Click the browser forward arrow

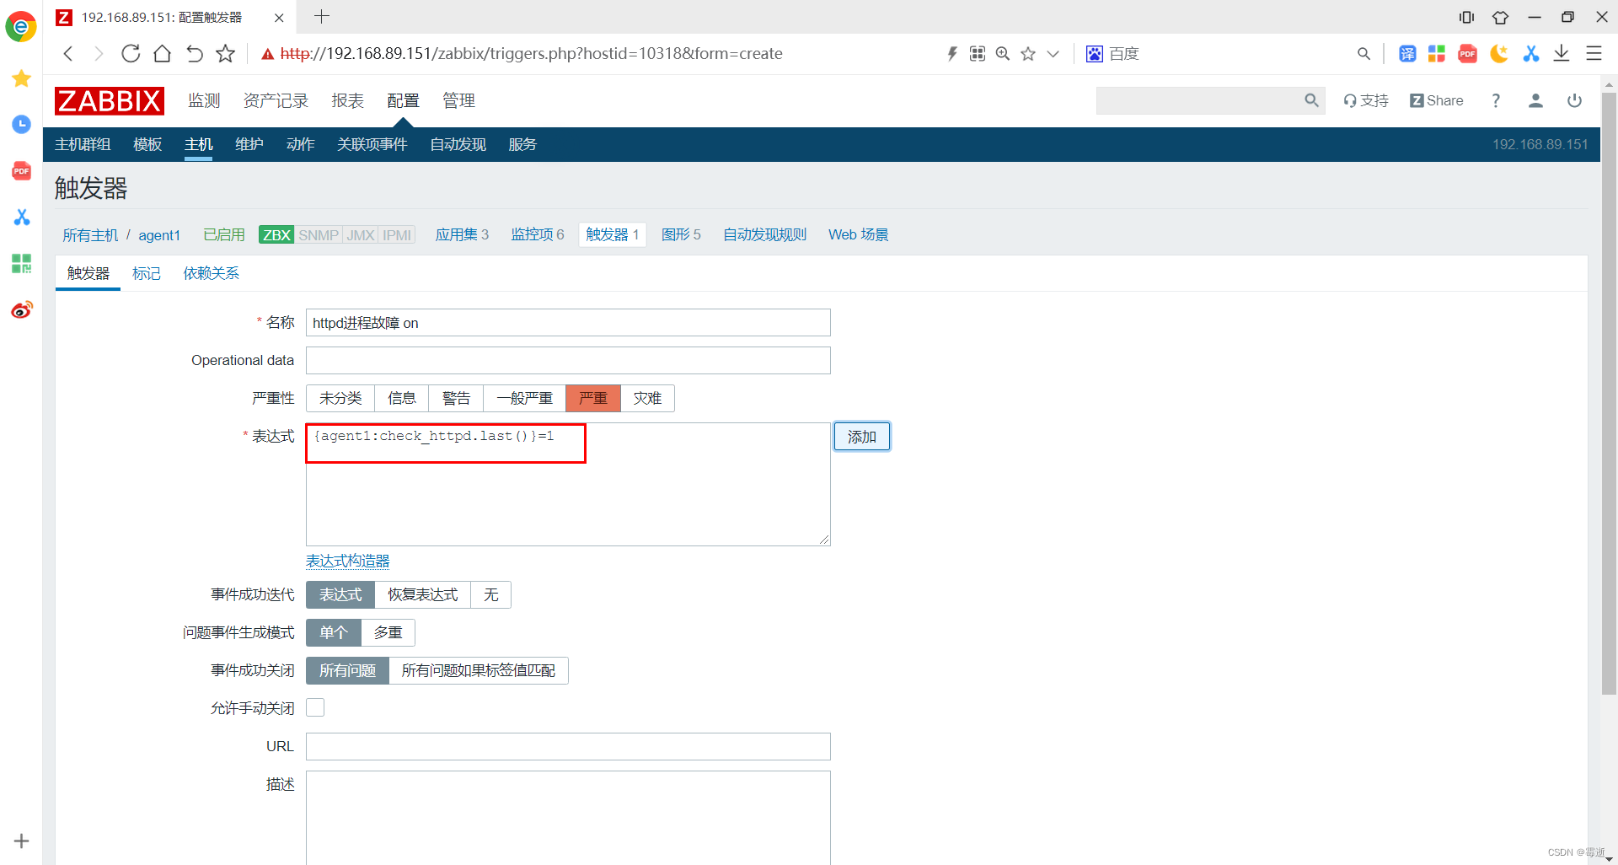pyautogui.click(x=99, y=54)
